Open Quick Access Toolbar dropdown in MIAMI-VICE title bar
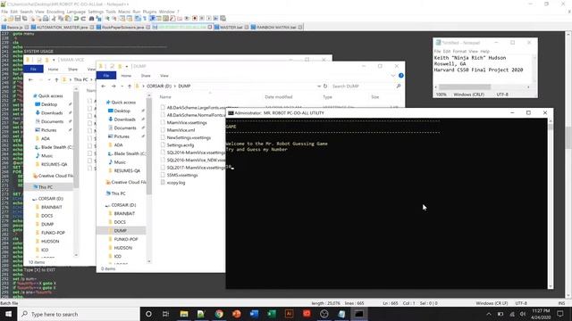 (54, 60)
